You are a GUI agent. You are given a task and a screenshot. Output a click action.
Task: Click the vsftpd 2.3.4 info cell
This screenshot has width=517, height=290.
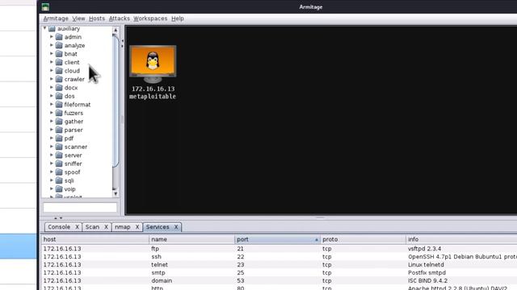click(x=424, y=249)
